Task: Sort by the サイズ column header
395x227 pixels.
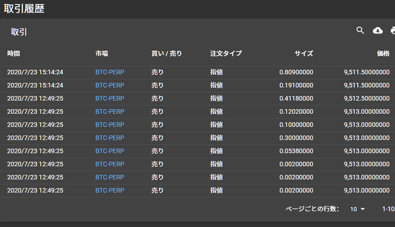Action: 304,54
